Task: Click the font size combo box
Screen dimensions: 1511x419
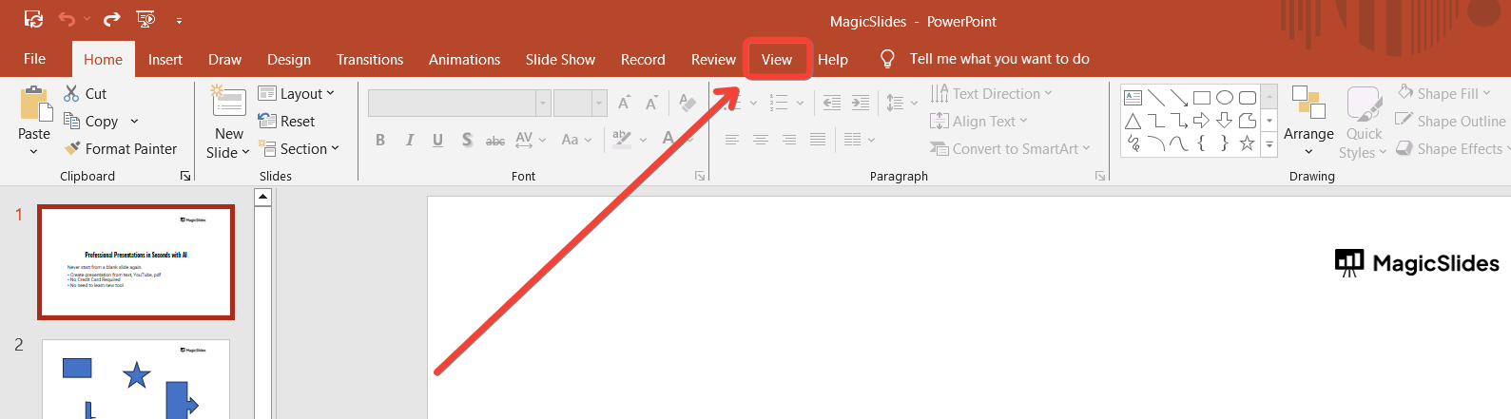Action: [x=580, y=103]
